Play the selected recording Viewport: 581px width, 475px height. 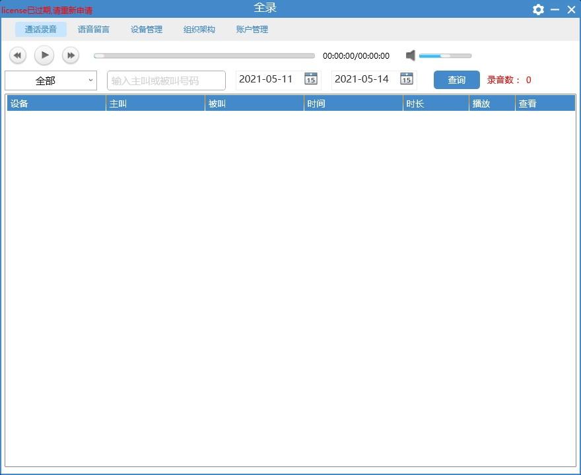(x=44, y=55)
